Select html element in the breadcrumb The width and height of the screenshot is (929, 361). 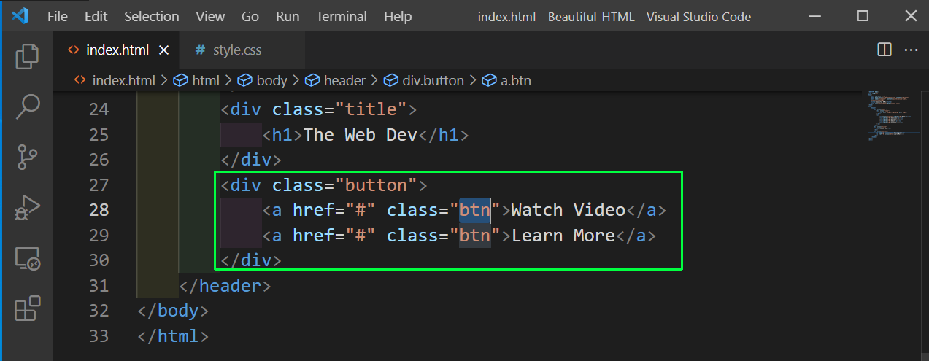tap(196, 80)
